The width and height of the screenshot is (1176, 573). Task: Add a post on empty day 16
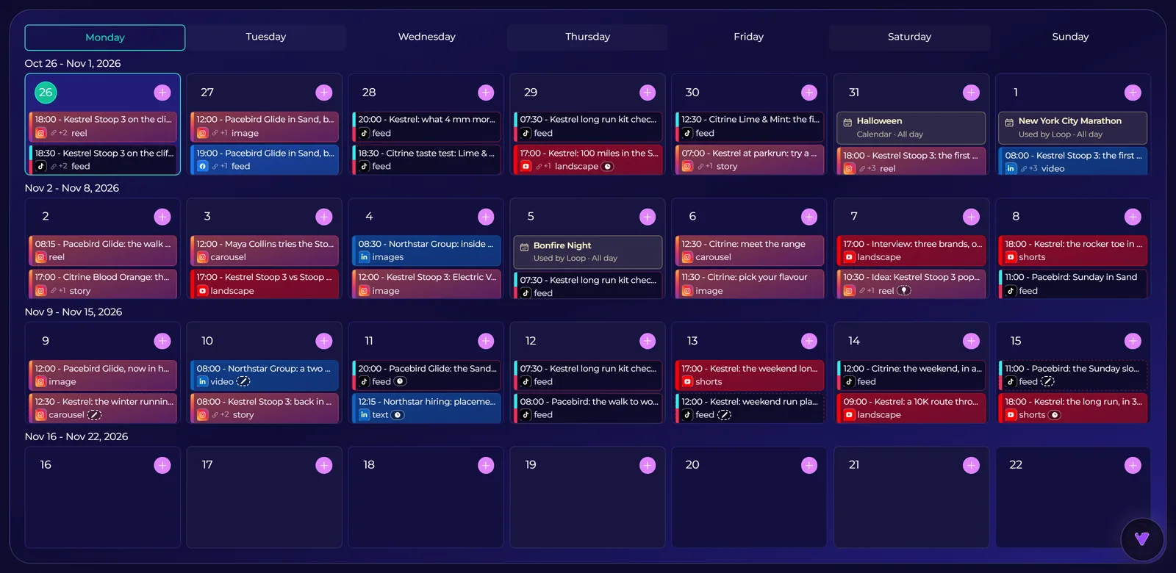162,465
